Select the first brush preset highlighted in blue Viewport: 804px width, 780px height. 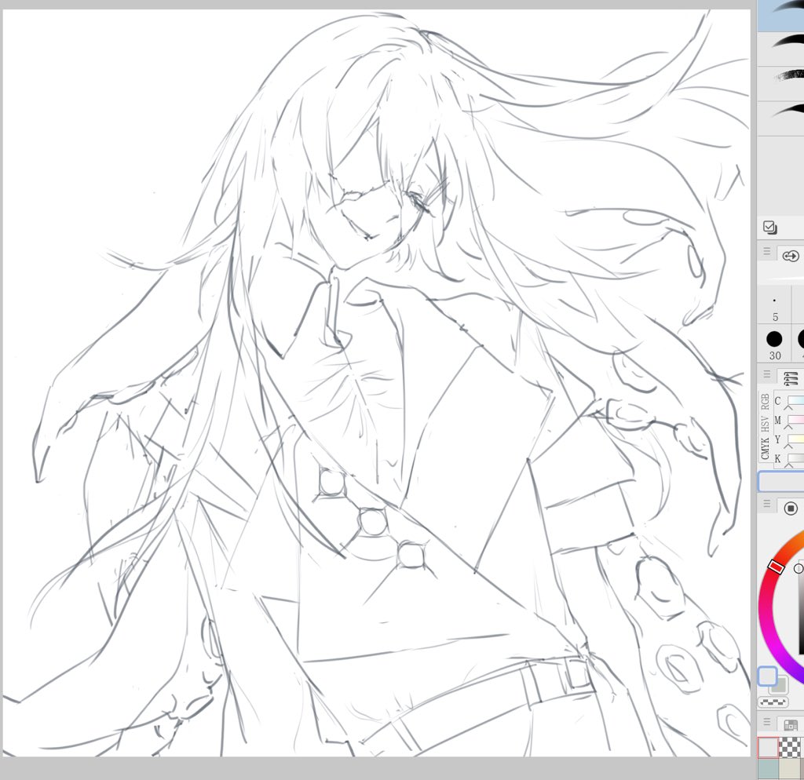click(x=781, y=16)
